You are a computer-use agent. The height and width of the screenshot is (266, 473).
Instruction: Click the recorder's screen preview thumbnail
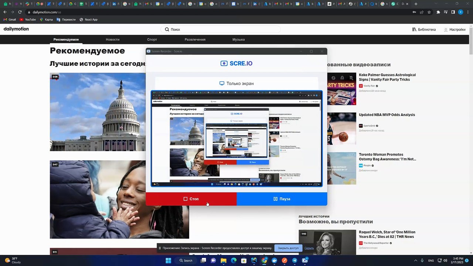(236, 139)
